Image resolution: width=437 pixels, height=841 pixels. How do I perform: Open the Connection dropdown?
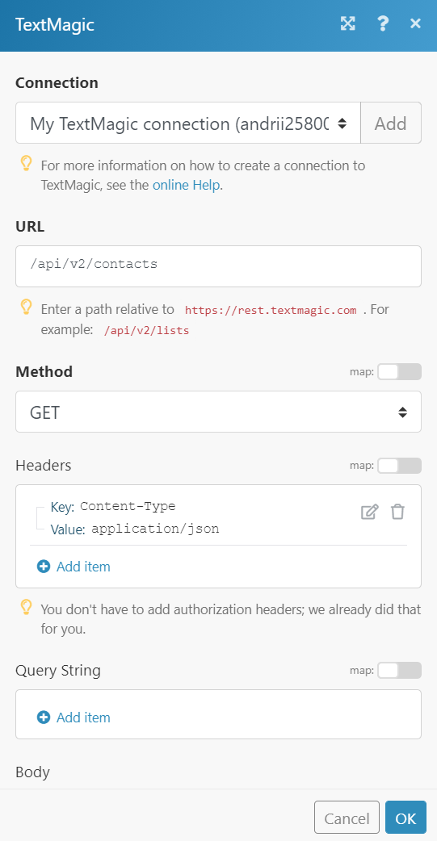tap(188, 123)
